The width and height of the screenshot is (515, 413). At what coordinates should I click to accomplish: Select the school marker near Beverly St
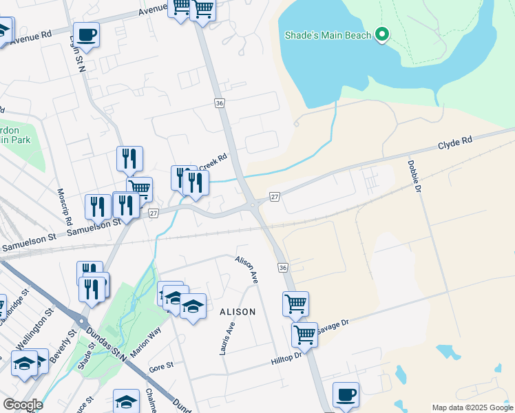coord(25,363)
